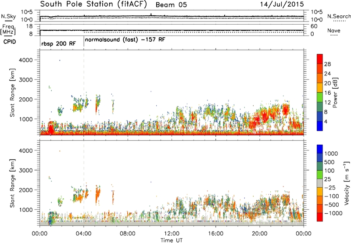
Task: Click the Slant Range [km] label of velocity panel
Action: [12, 183]
